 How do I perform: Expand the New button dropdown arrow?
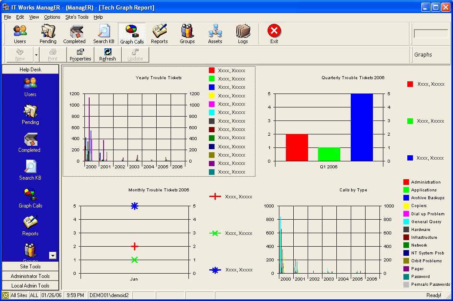click(x=37, y=55)
